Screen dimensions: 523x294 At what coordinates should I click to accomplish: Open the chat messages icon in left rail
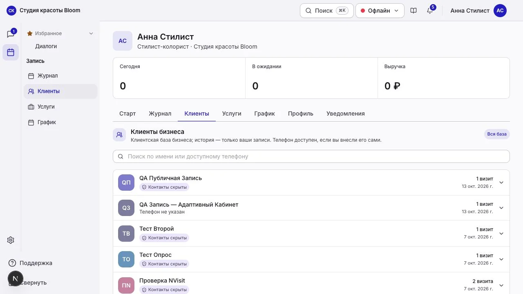point(11,34)
